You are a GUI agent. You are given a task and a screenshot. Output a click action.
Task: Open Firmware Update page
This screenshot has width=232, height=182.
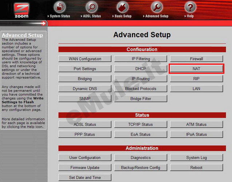point(85,168)
